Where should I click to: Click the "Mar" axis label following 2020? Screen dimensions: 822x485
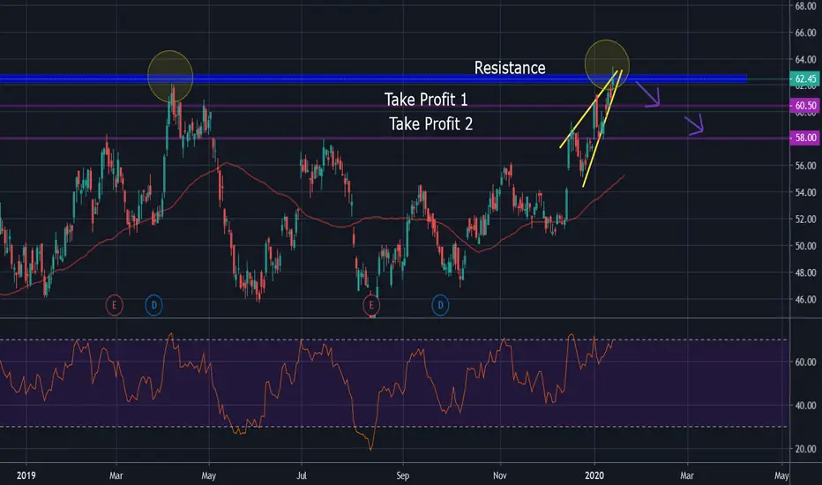(687, 475)
